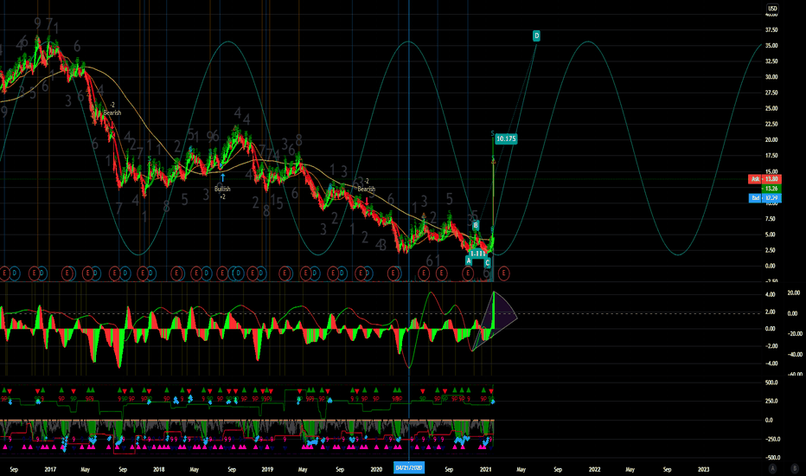Select the C pattern point marker
Viewport: 806px width, 476px height.
(487, 263)
